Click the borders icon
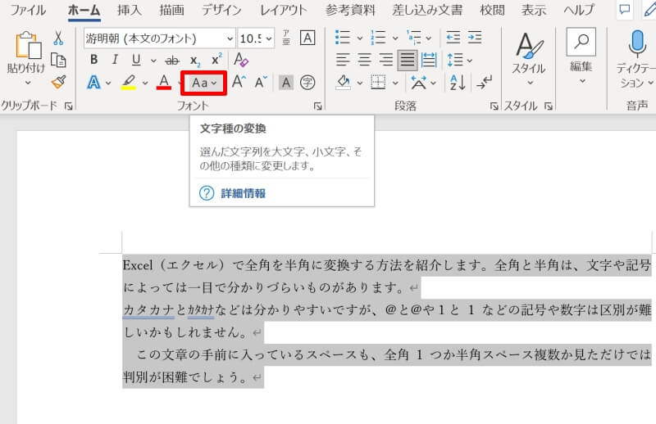 [x=378, y=83]
